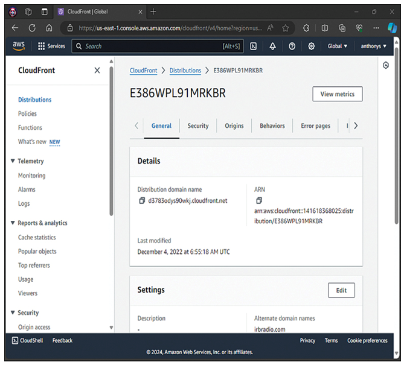Open CloudShell from the top navigation bar

click(253, 46)
